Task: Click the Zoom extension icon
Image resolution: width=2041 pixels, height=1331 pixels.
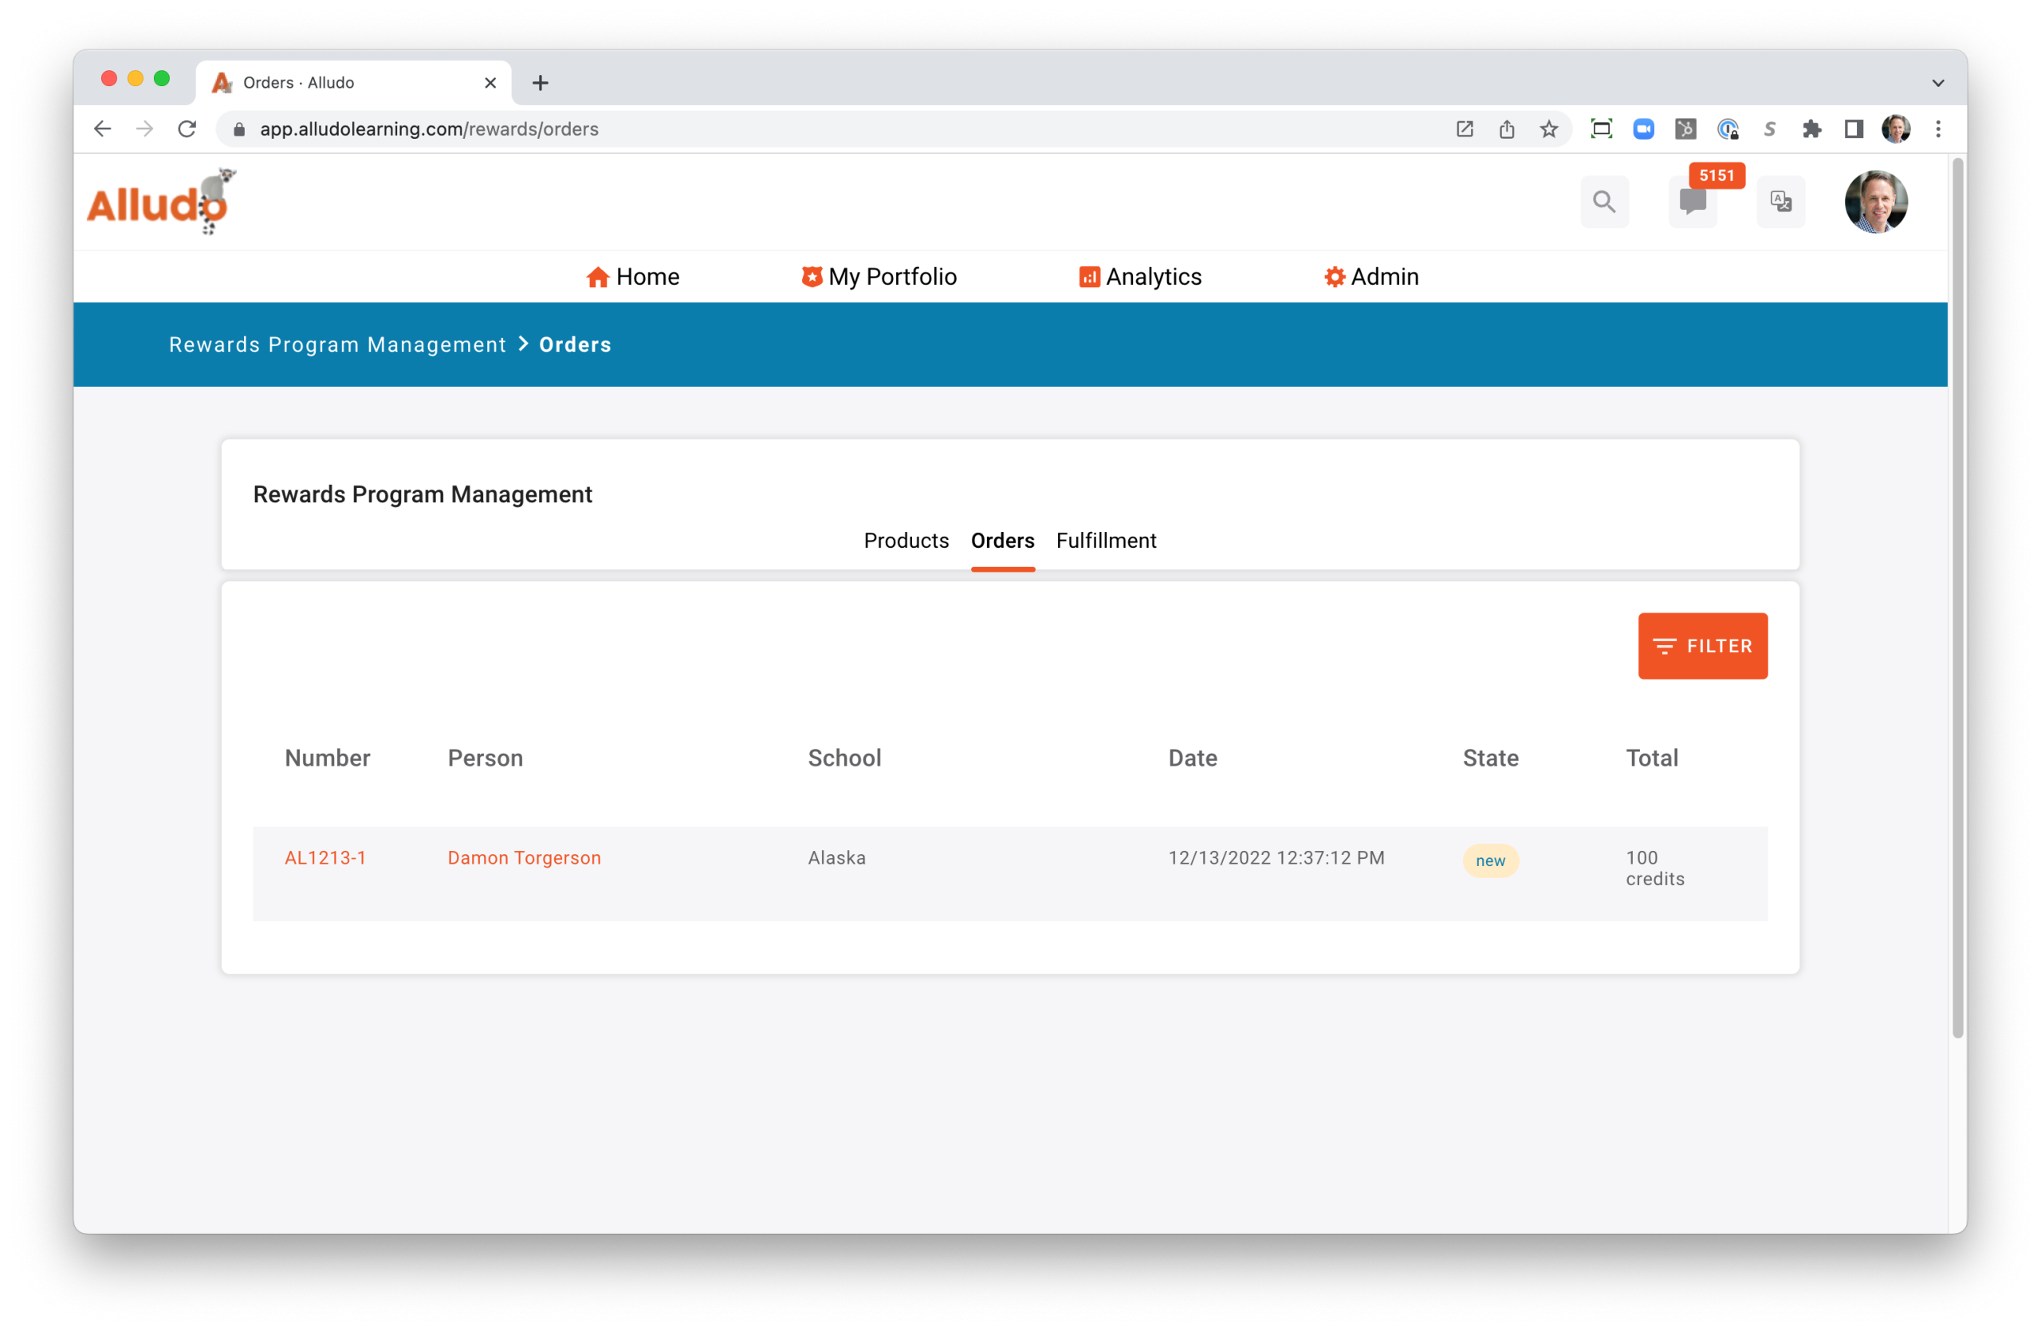Action: point(1643,128)
